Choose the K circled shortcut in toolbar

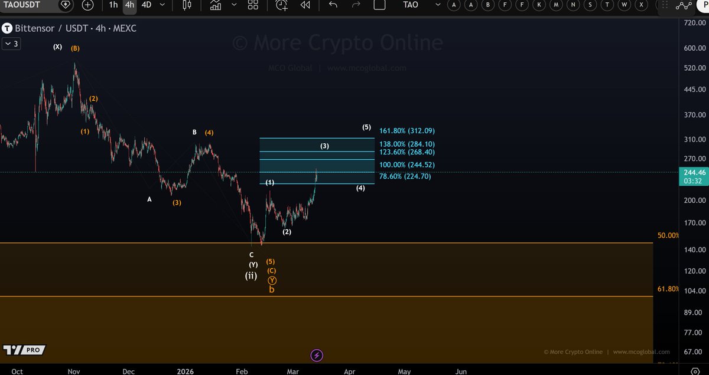[x=539, y=5]
